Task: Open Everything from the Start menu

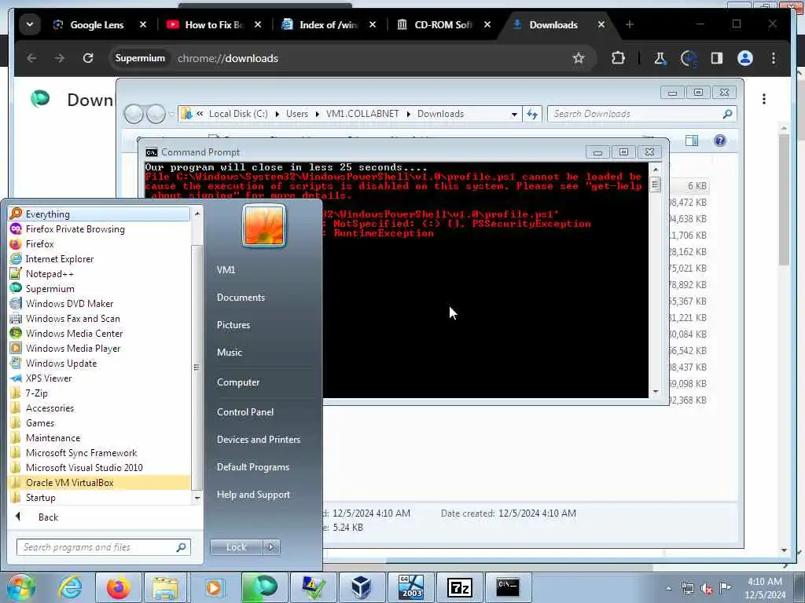Action: (99, 214)
